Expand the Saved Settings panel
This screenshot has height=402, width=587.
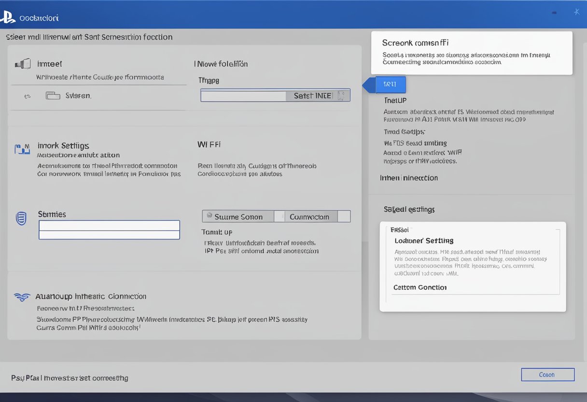point(408,209)
